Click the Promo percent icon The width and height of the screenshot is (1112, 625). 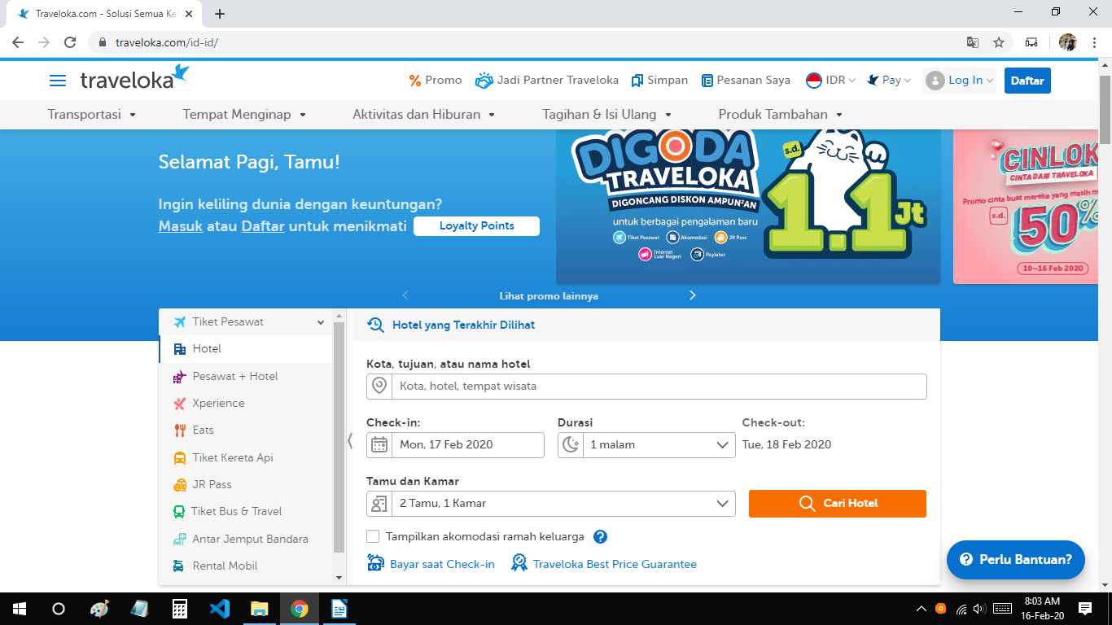pyautogui.click(x=415, y=80)
